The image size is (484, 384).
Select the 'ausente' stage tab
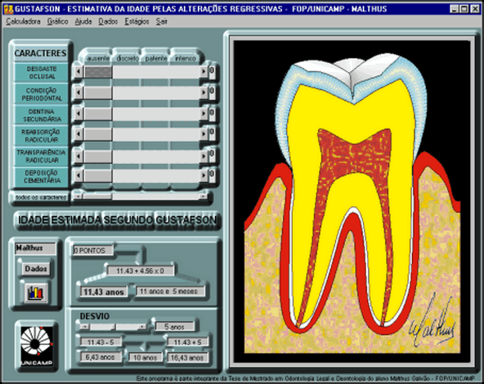coord(97,58)
